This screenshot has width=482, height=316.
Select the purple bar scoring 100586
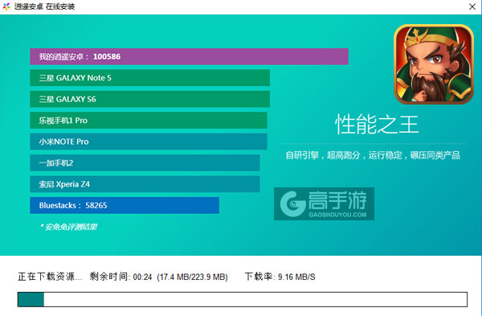coord(189,56)
